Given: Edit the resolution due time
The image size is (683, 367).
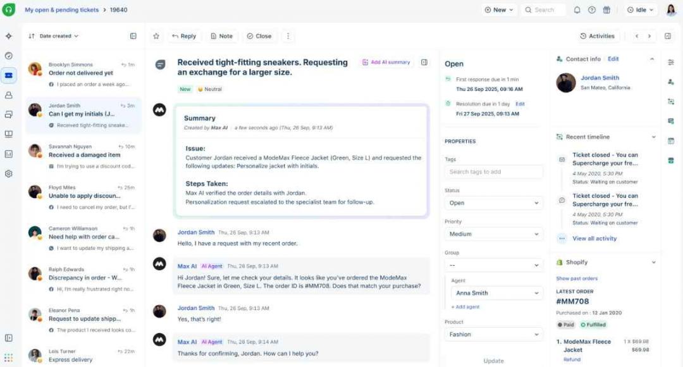Looking at the screenshot, I should coord(520,104).
